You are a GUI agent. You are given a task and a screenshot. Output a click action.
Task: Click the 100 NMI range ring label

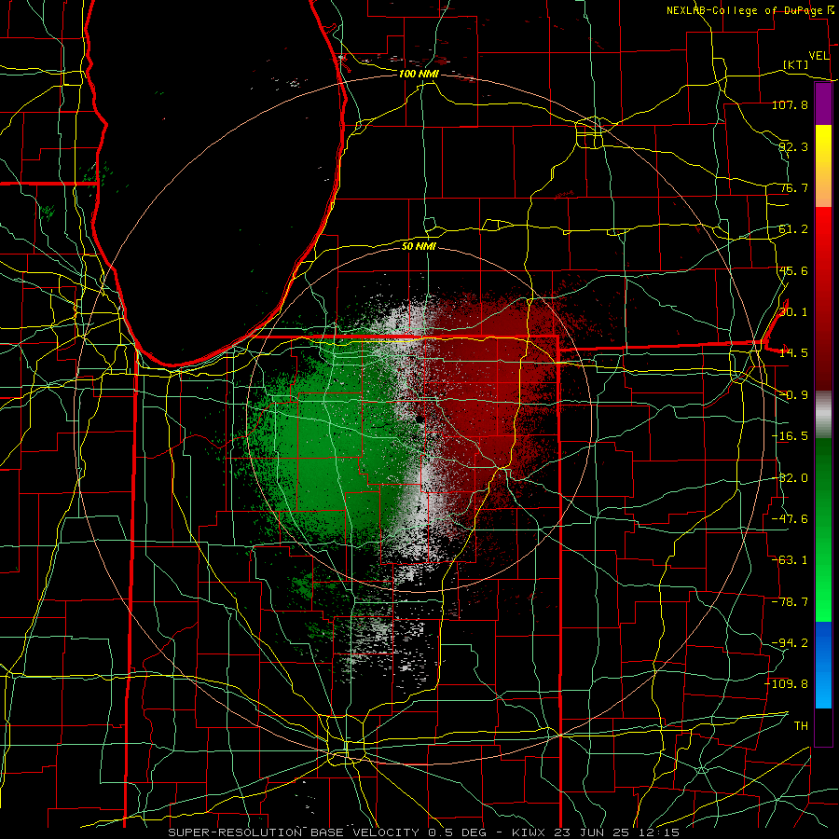(419, 74)
